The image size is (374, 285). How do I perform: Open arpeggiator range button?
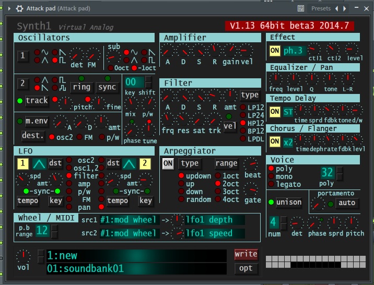point(226,163)
